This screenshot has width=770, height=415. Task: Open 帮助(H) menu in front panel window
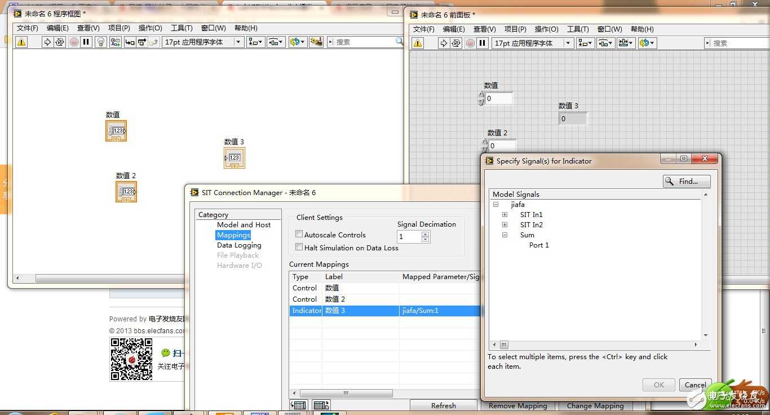click(642, 29)
